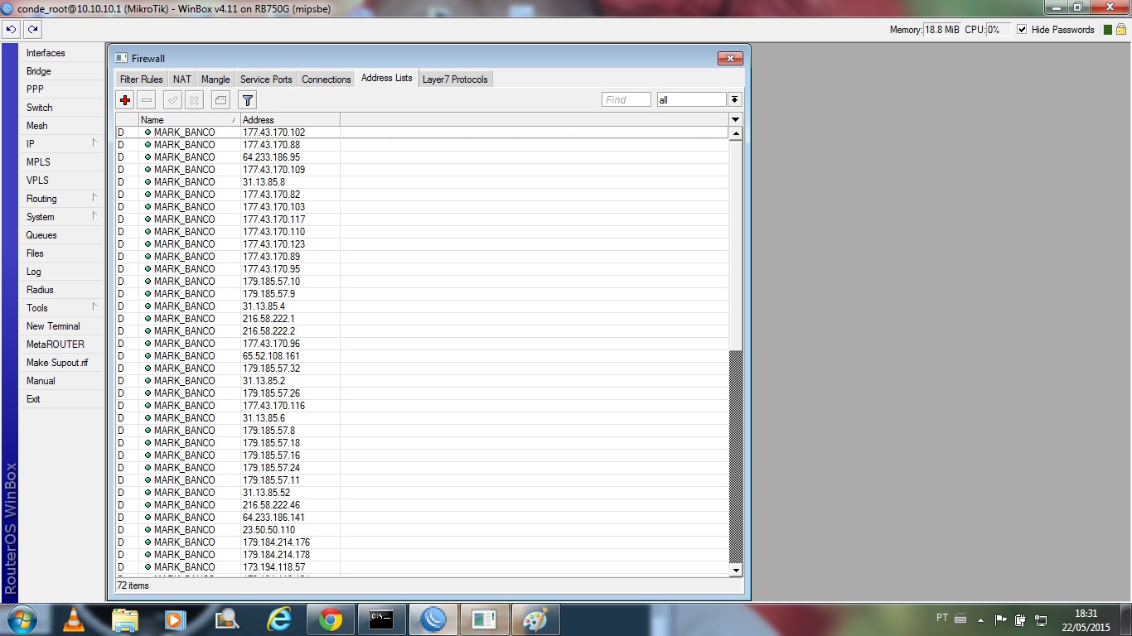
Task: Sort by the Name column header
Action: coord(189,120)
